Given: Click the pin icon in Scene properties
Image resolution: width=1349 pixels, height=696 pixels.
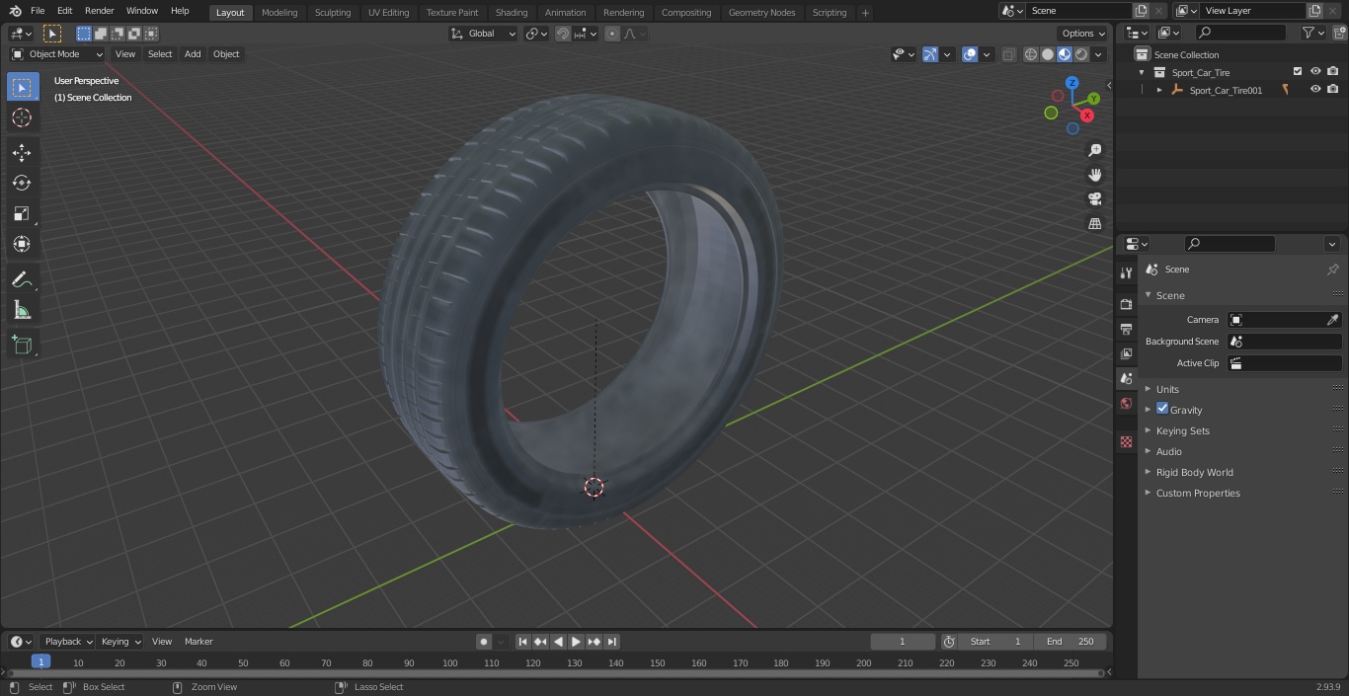Looking at the screenshot, I should click(x=1332, y=270).
